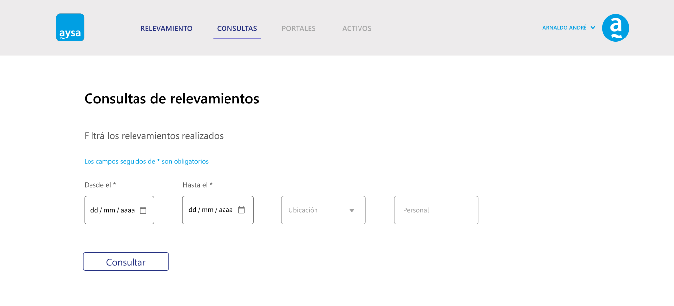
Task: Go to the Portales tab
Action: click(x=299, y=29)
